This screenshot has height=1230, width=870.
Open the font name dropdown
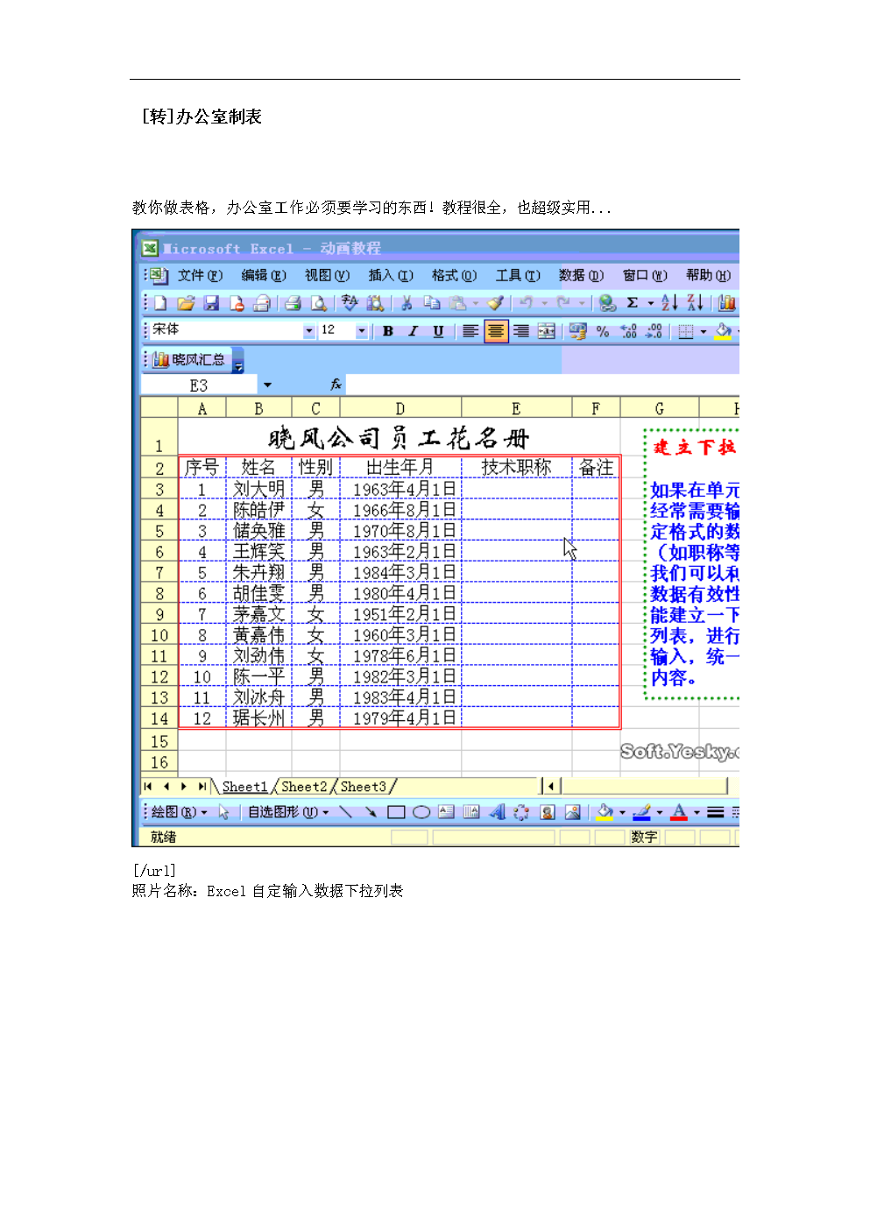point(308,331)
